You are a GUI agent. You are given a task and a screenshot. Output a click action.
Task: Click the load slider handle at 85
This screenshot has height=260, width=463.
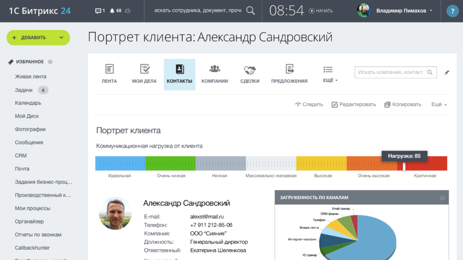point(404,166)
